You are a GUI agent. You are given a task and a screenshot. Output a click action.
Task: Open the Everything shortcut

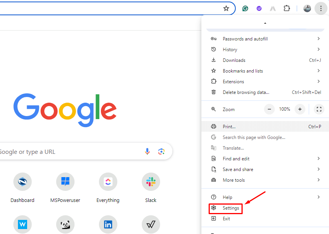point(108,188)
